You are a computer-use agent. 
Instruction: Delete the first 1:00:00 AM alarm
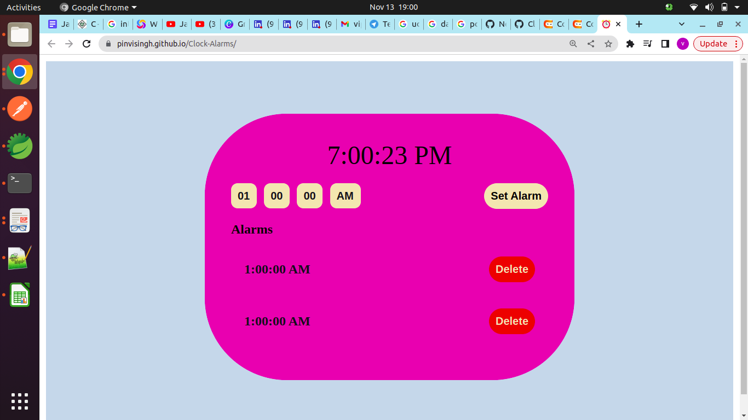pos(511,269)
